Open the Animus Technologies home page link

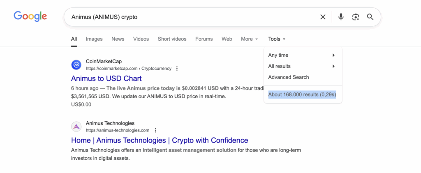pyautogui.click(x=160, y=140)
